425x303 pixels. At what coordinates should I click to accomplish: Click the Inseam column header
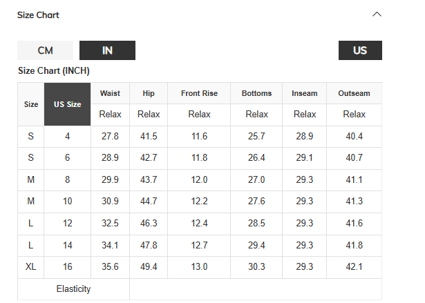(x=305, y=93)
